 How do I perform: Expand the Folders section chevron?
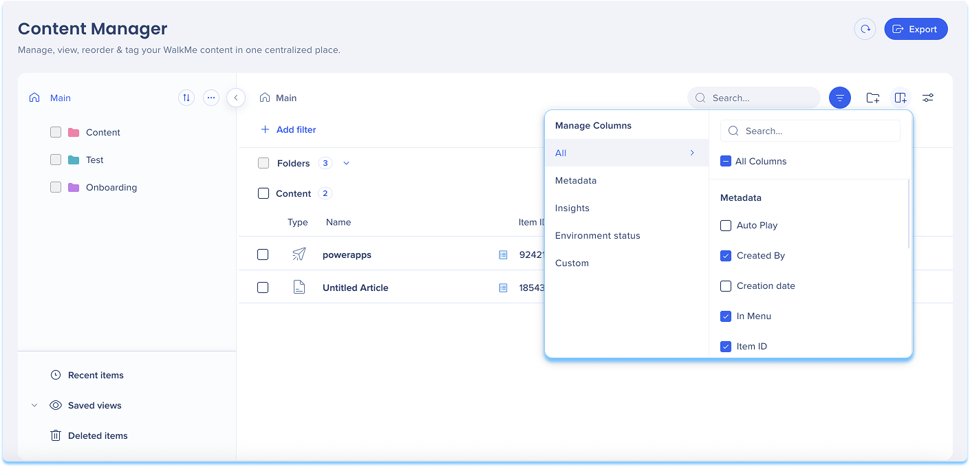[x=346, y=163]
